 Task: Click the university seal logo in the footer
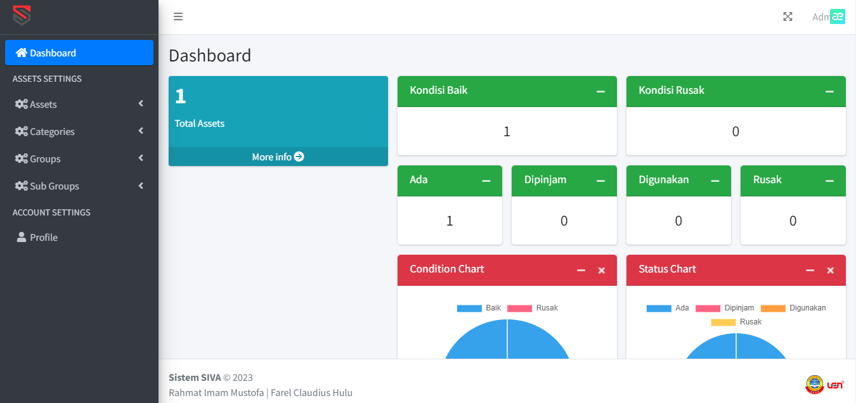(x=814, y=385)
